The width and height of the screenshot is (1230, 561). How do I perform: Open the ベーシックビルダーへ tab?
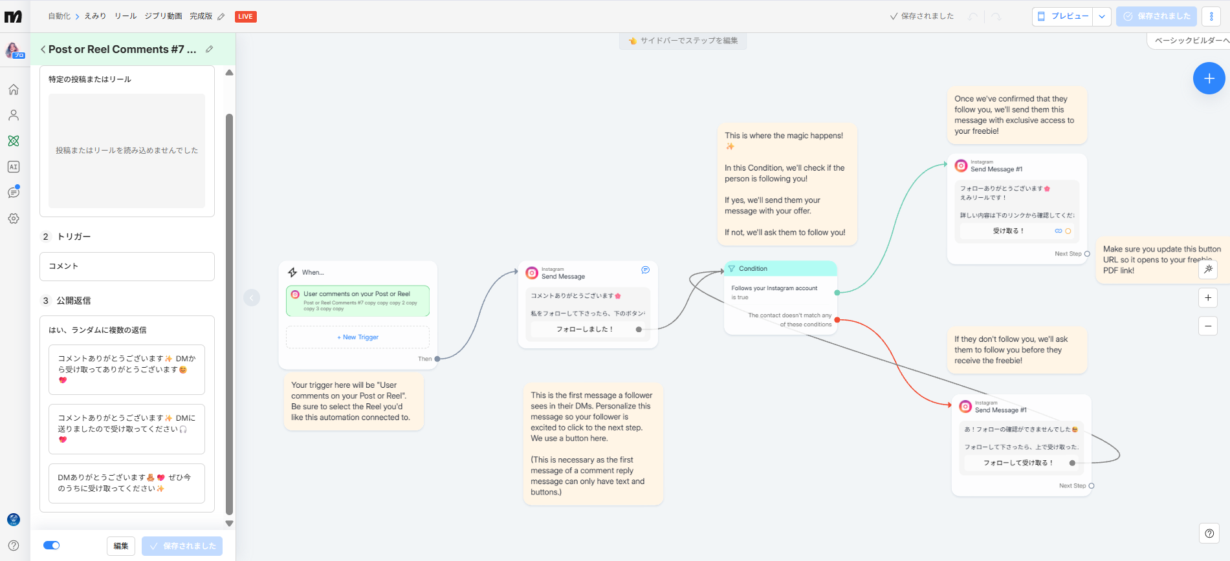click(x=1191, y=41)
